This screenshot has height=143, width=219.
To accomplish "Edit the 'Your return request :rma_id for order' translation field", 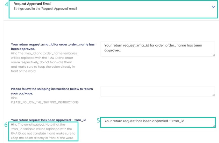I will 158,49.
